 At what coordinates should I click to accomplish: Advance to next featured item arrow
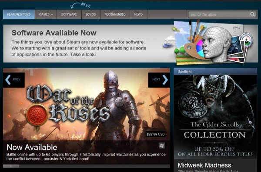[x=159, y=80]
